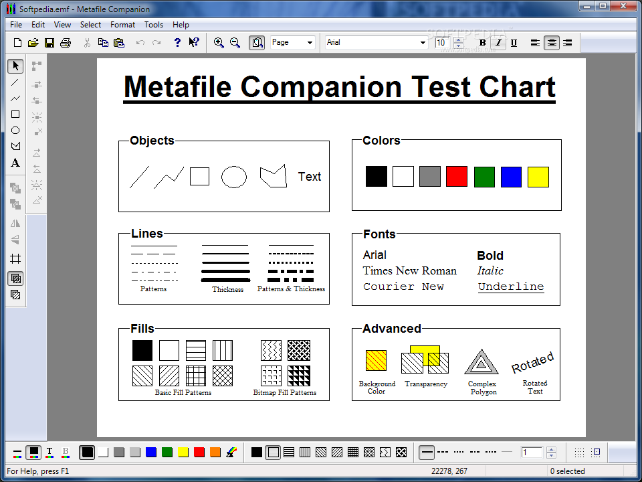Viewport: 642px width, 482px height.
Task: Click the Zoom Out magnifier icon
Action: tap(235, 43)
